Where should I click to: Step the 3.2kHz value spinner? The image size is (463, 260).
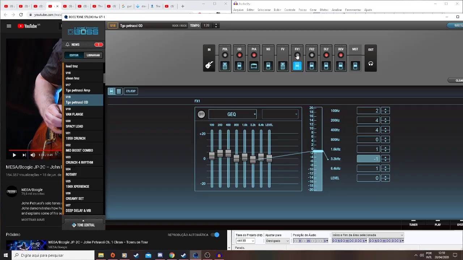coord(385,159)
